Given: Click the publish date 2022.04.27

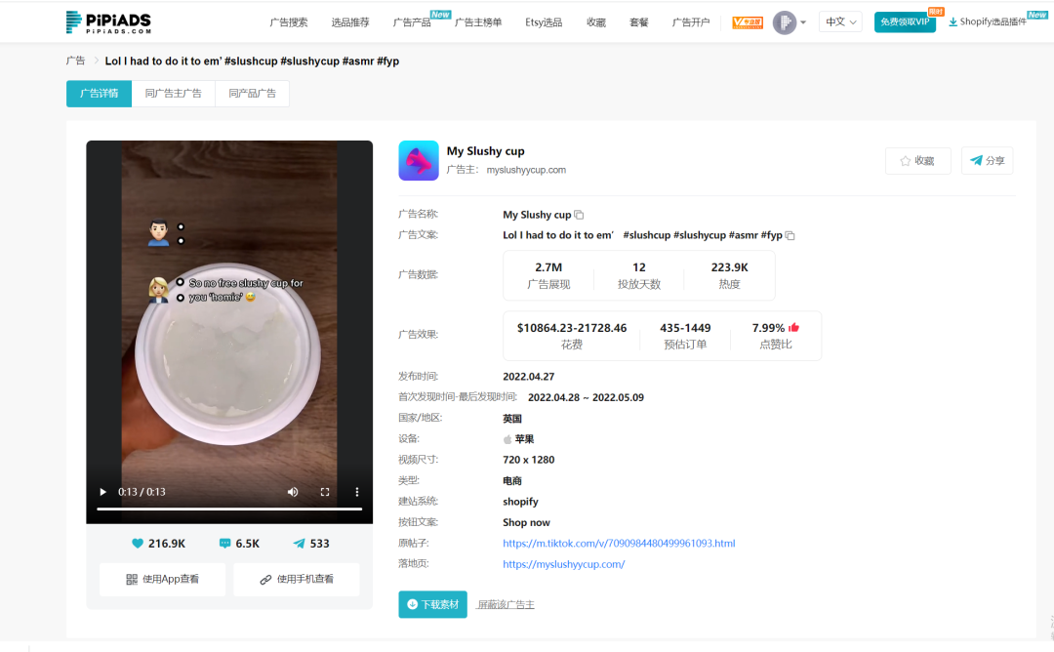Looking at the screenshot, I should (528, 377).
